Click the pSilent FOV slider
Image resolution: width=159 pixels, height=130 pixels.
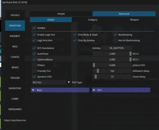pos(112,65)
